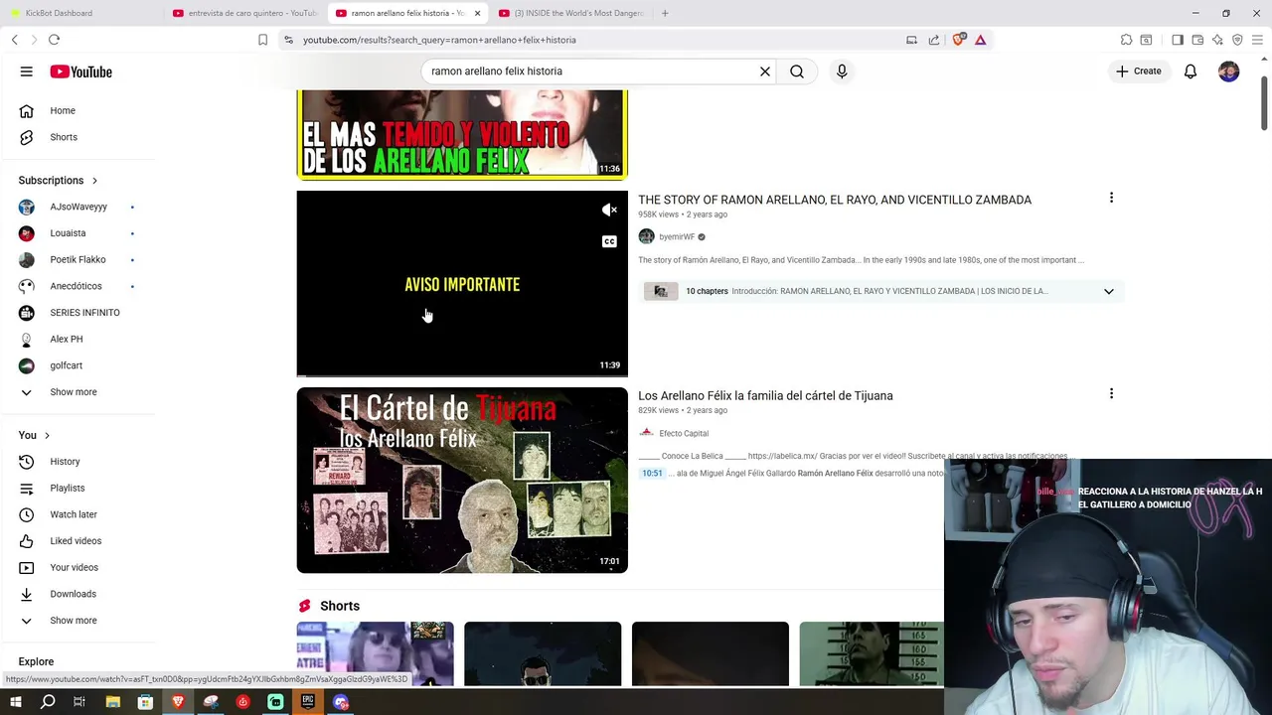This screenshot has width=1272, height=715.
Task: Expand the 10 chapters dropdown
Action: click(x=1109, y=292)
